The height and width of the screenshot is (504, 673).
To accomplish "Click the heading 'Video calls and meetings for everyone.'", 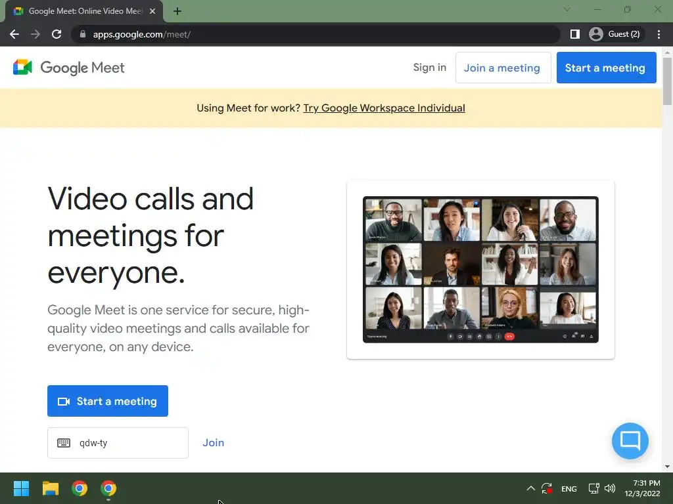I will click(151, 236).
